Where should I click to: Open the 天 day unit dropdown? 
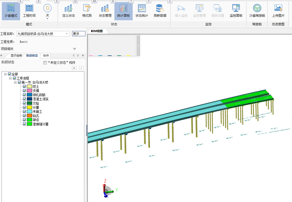pyautogui.click(x=48, y=11)
